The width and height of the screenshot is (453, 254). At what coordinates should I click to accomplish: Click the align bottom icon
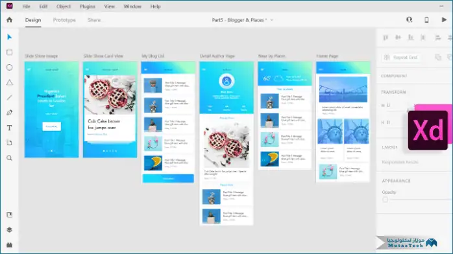tap(411, 37)
